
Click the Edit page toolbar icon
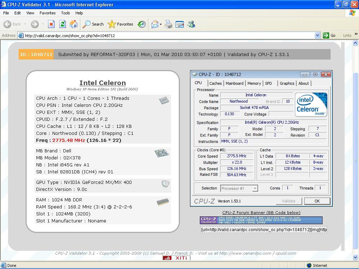(180, 24)
